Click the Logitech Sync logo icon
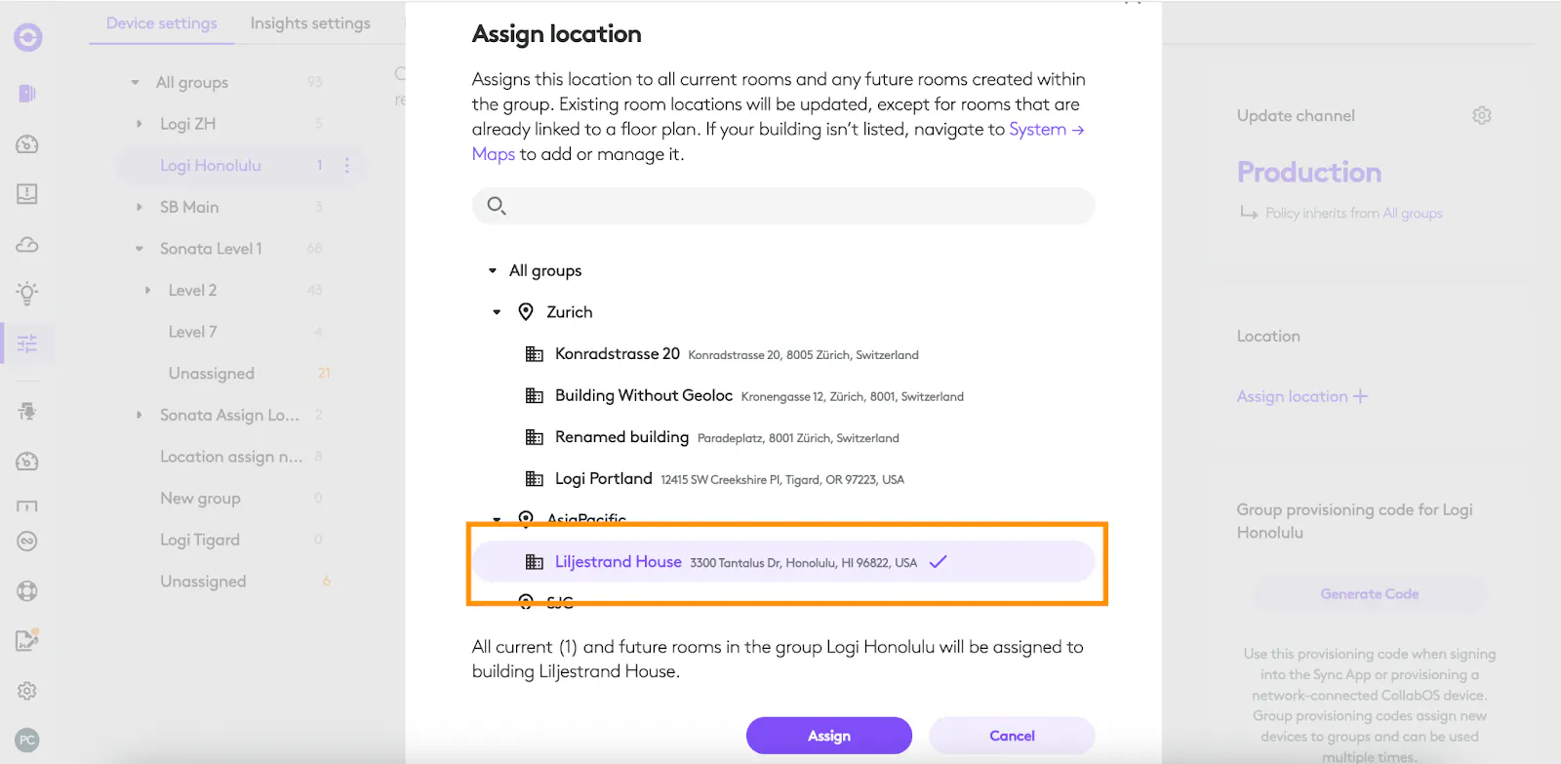Viewport: 1561px width, 764px height. coord(27,38)
